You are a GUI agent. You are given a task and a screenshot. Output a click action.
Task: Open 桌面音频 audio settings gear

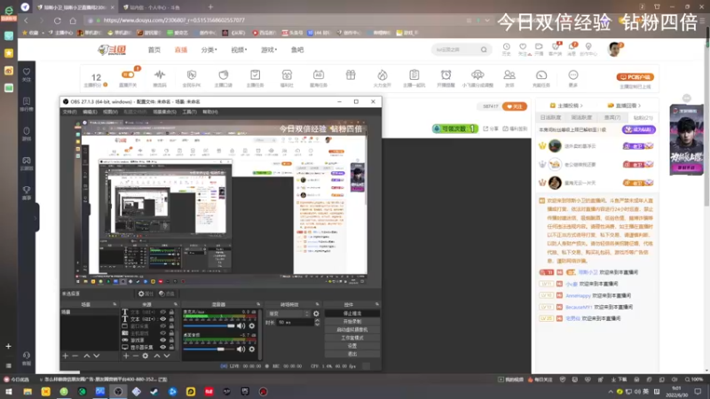252,348
